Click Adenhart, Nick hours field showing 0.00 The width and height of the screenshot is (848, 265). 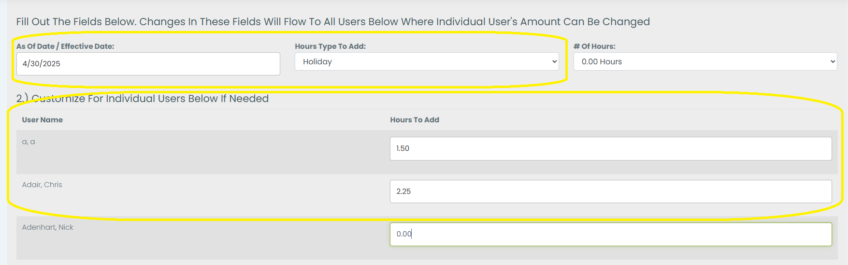611,234
